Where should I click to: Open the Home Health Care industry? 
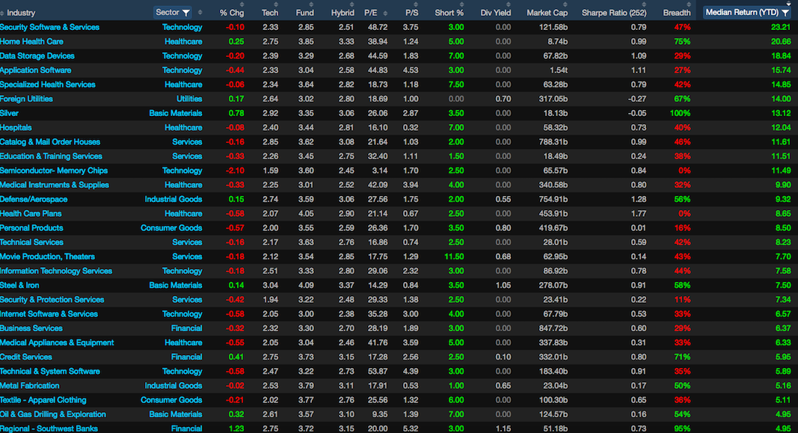(31, 42)
